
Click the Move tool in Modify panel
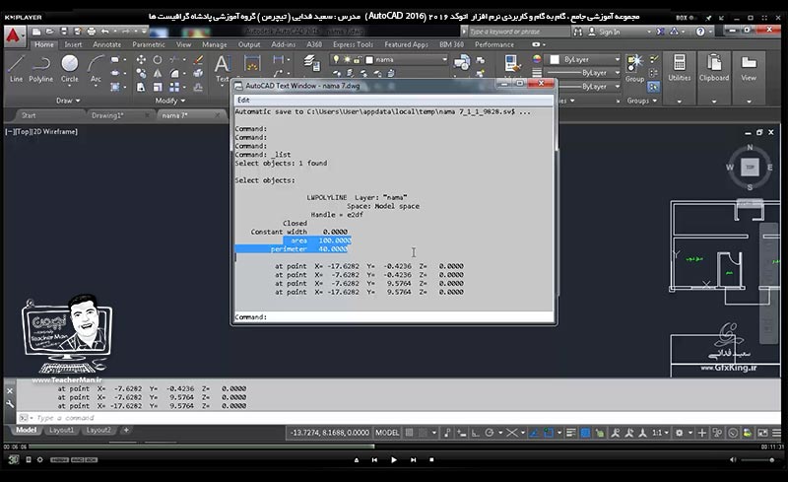click(x=141, y=60)
